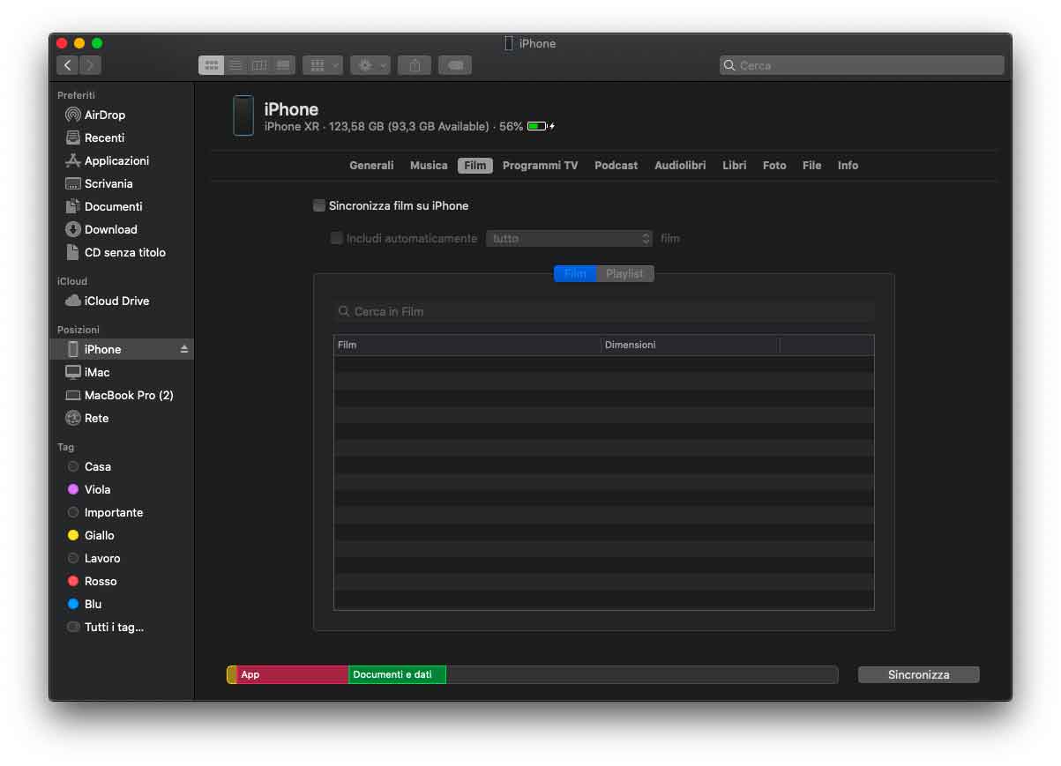
Task: Open the group-by arrangement dropdown
Action: pos(323,65)
